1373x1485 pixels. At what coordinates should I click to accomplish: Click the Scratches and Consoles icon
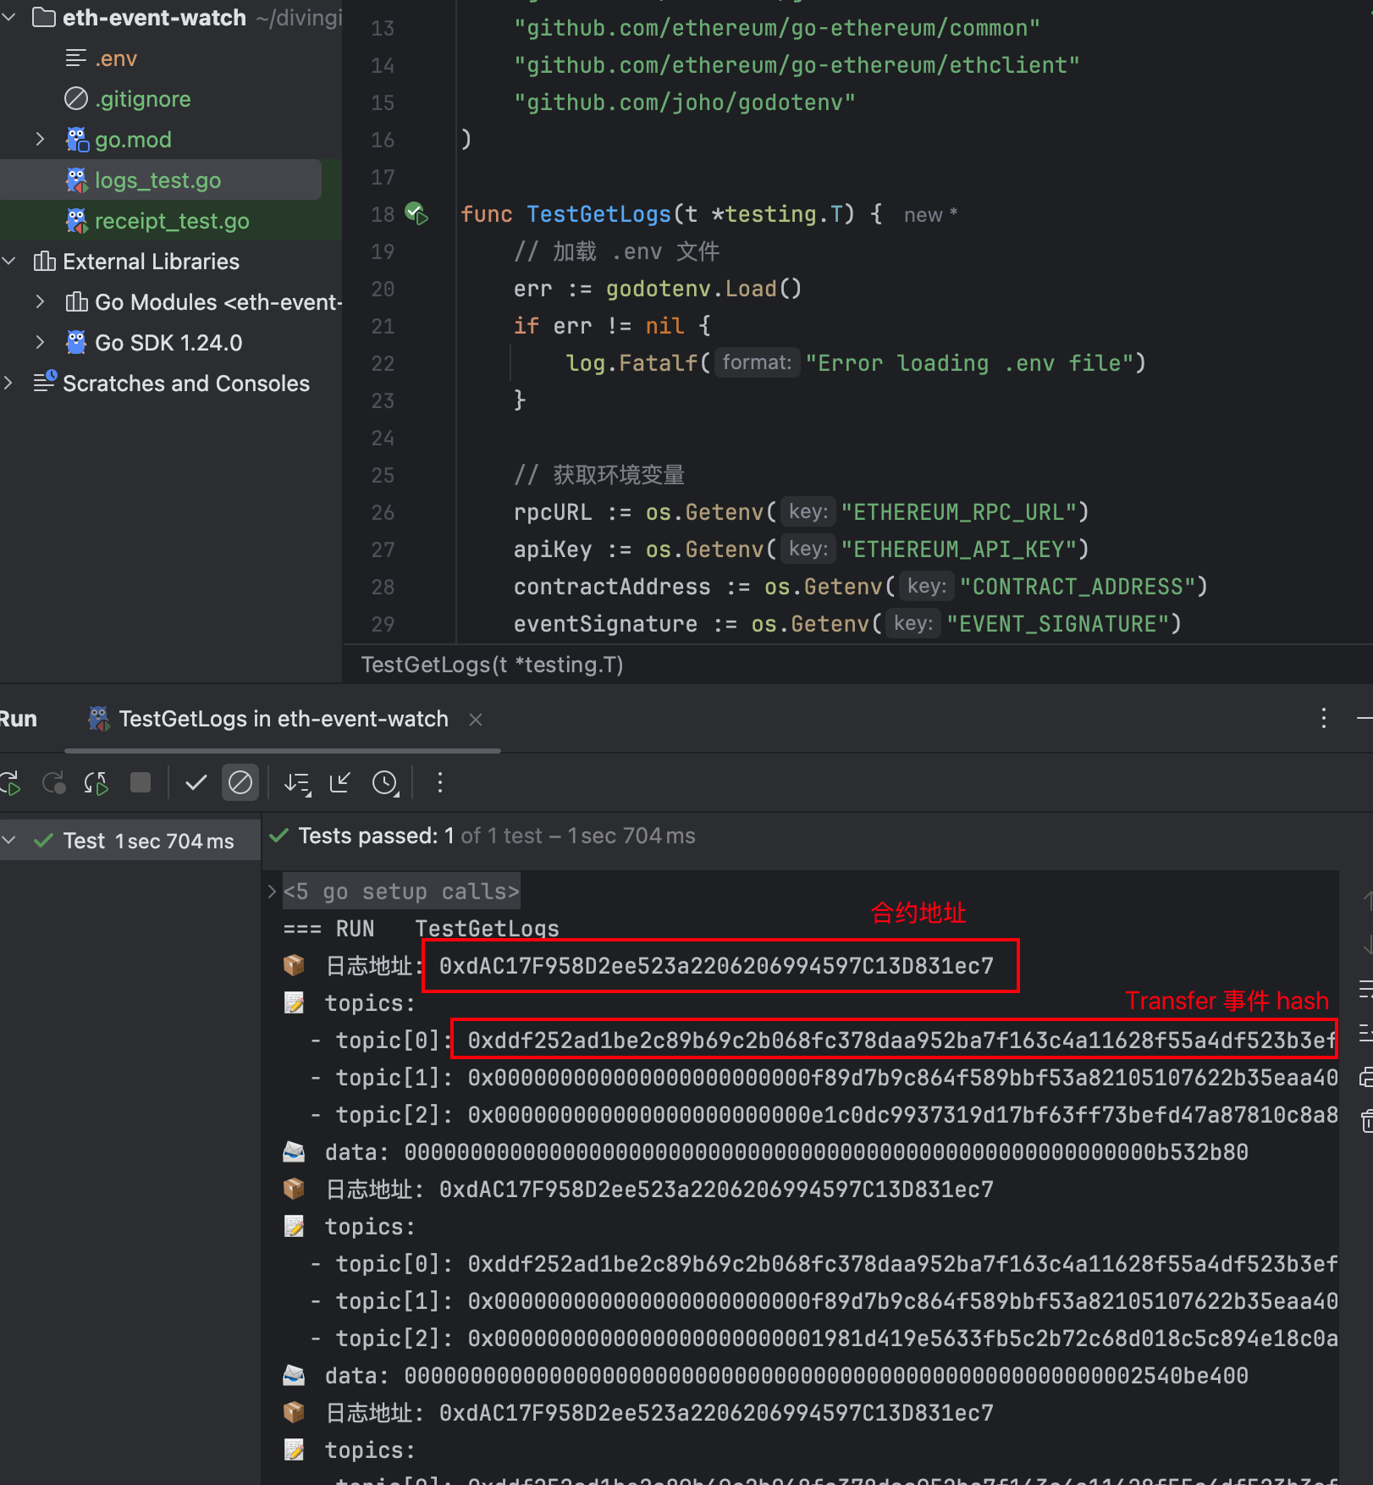(45, 382)
